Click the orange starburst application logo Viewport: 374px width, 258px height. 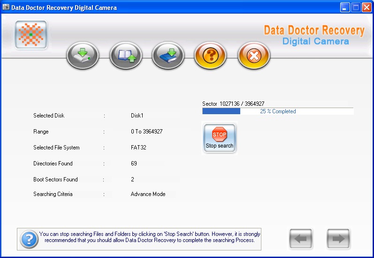click(31, 35)
